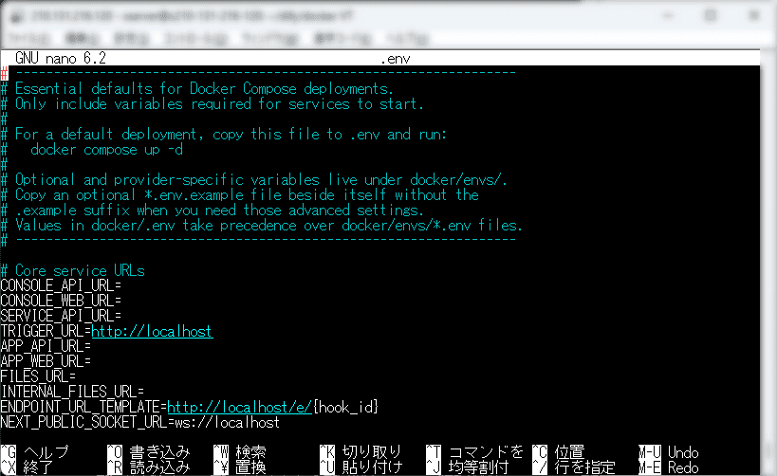The width and height of the screenshot is (777, 476).
Task: Click the red highlighted # cursor character
Action: 4,74
